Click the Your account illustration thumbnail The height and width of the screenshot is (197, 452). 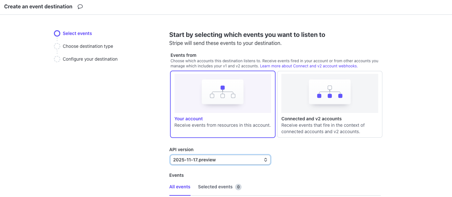222,93
